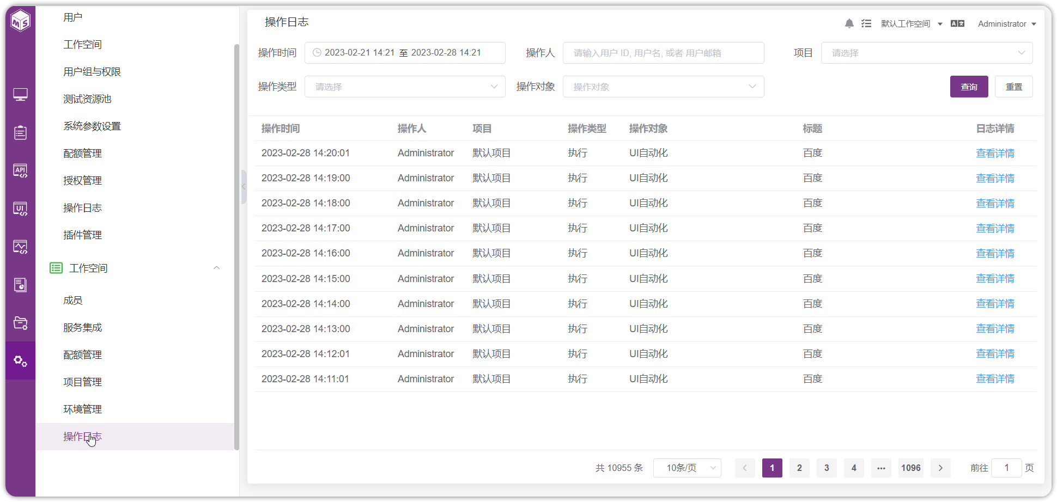Select the system settings gears icon
The width and height of the screenshot is (1057, 502).
click(21, 361)
